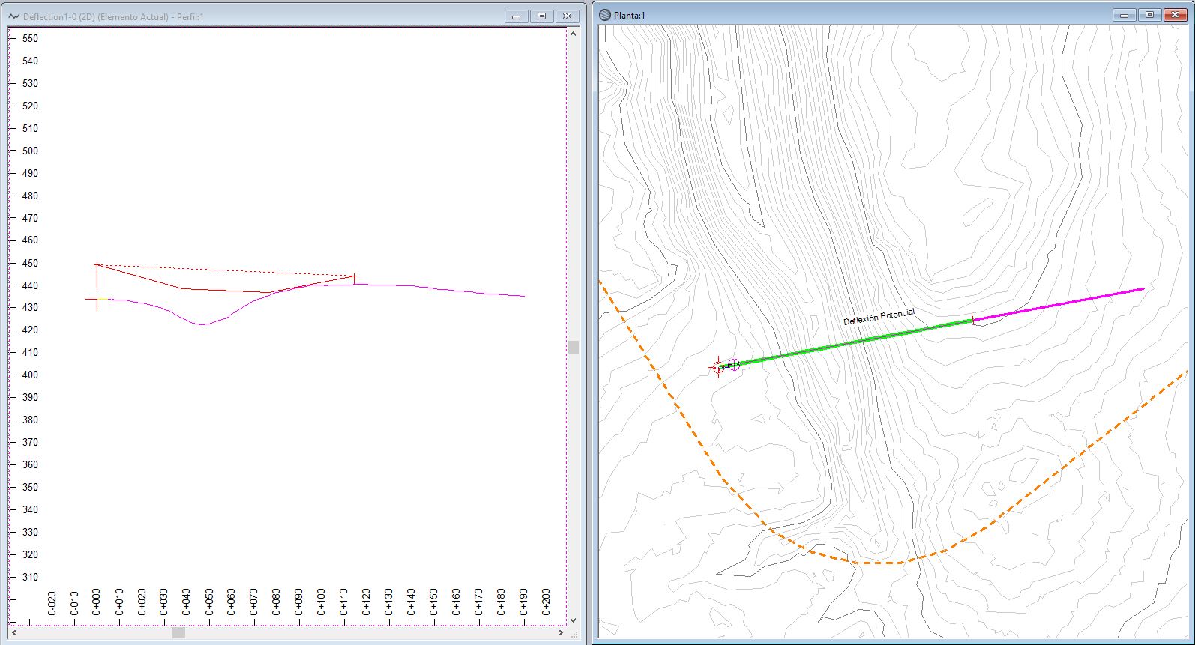Maximize the Planta:1 window
The height and width of the screenshot is (645, 1195).
point(1149,15)
